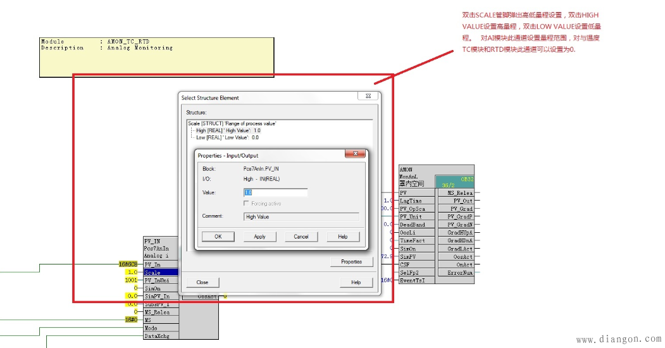Select the Scale pin on PV_IN block
Viewport: 665px width, 348px height.
[x=161, y=273]
